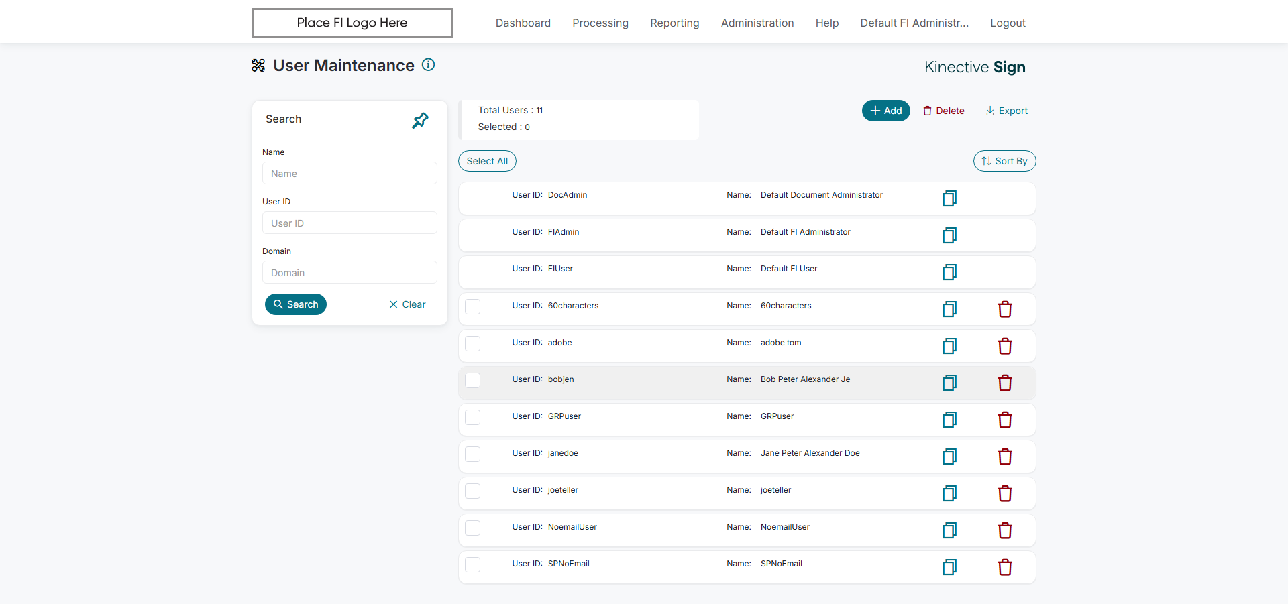Select the bobjen row checkbox

click(473, 380)
